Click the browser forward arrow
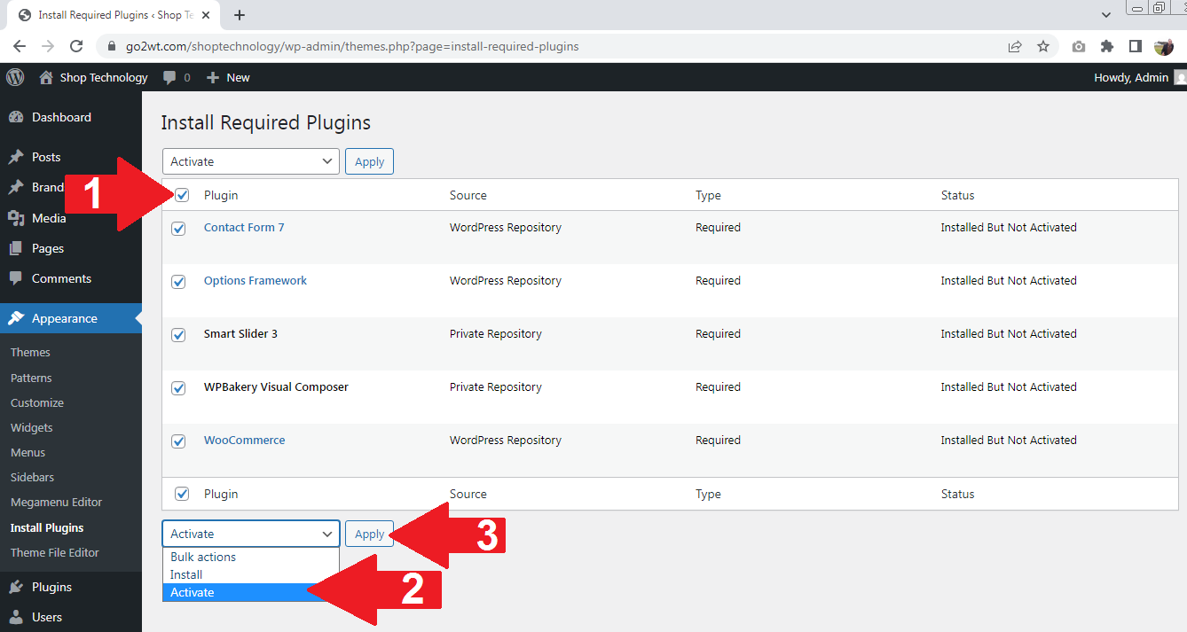1187x632 pixels. click(x=48, y=46)
